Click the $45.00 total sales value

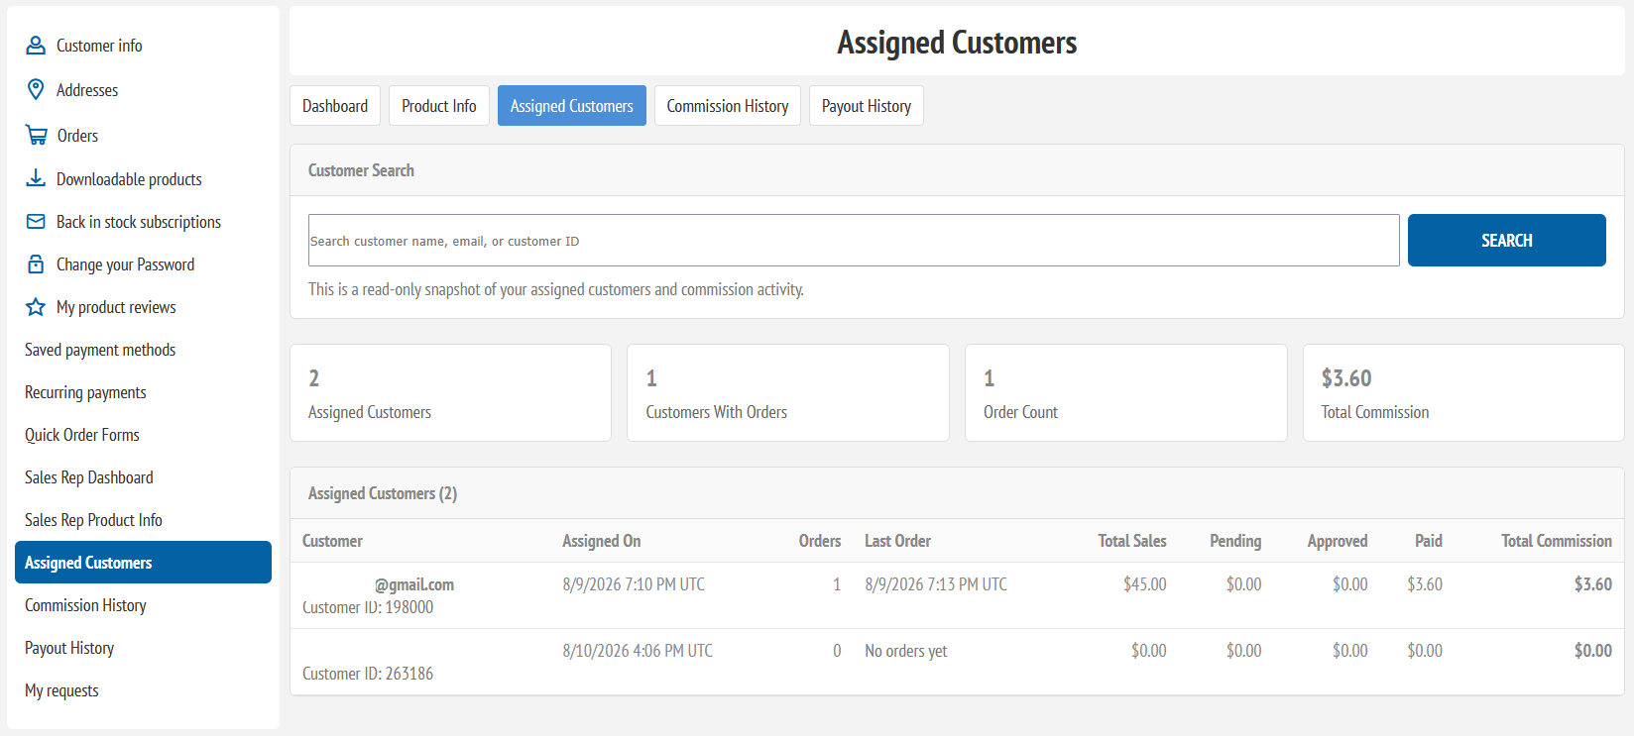(x=1145, y=584)
